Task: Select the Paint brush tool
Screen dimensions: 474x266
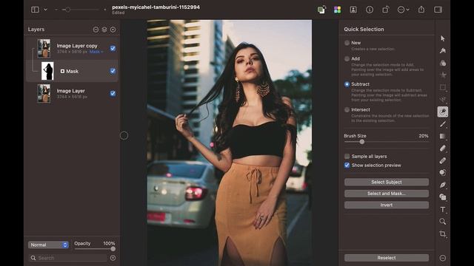Action: click(x=443, y=124)
